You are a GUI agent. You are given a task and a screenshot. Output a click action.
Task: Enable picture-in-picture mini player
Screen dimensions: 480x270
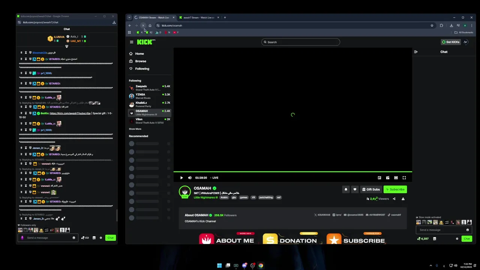click(x=379, y=178)
